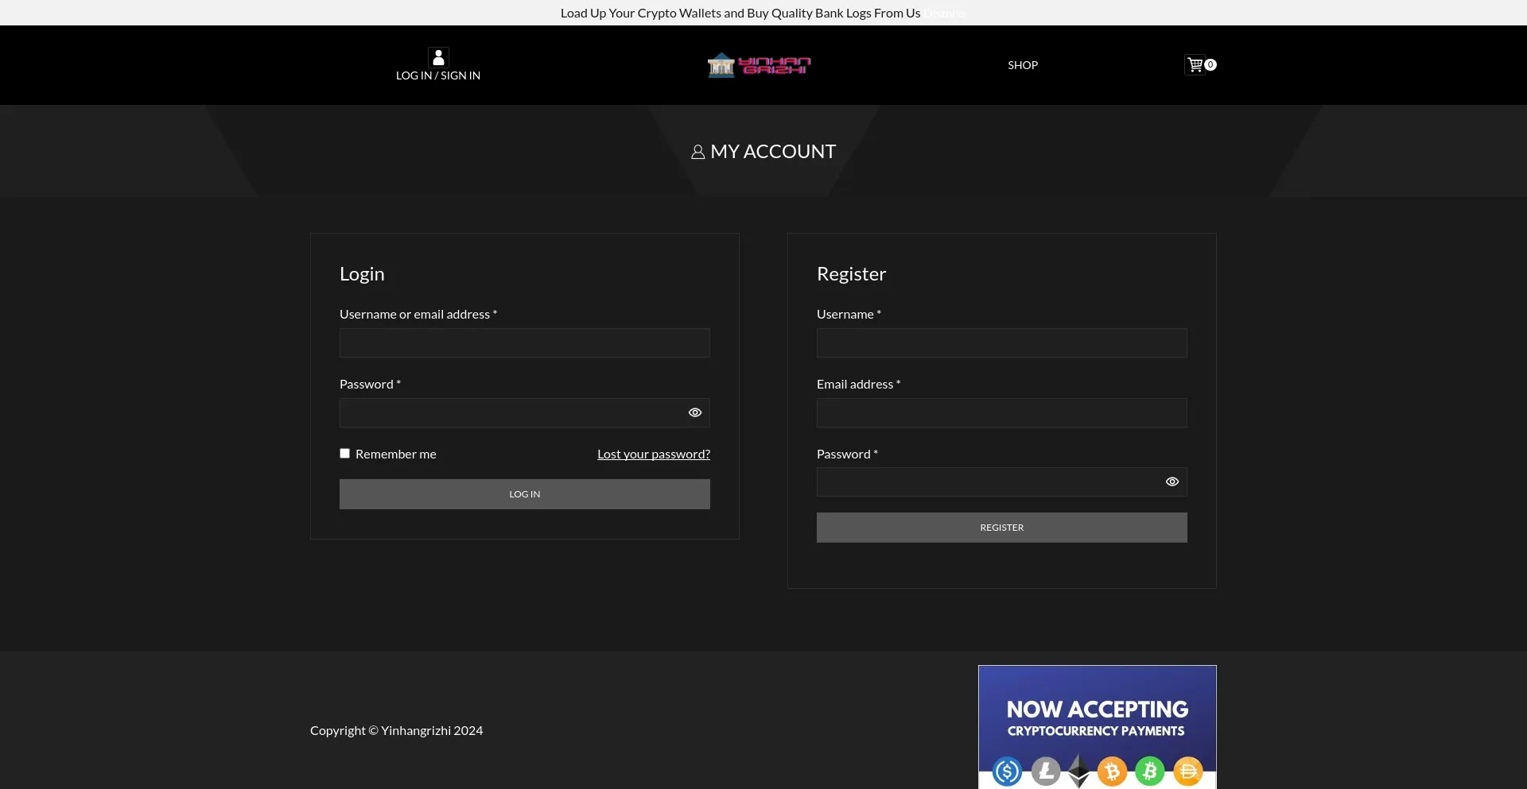The height and width of the screenshot is (789, 1527).
Task: Click the LOG IN button
Action: coord(525,494)
